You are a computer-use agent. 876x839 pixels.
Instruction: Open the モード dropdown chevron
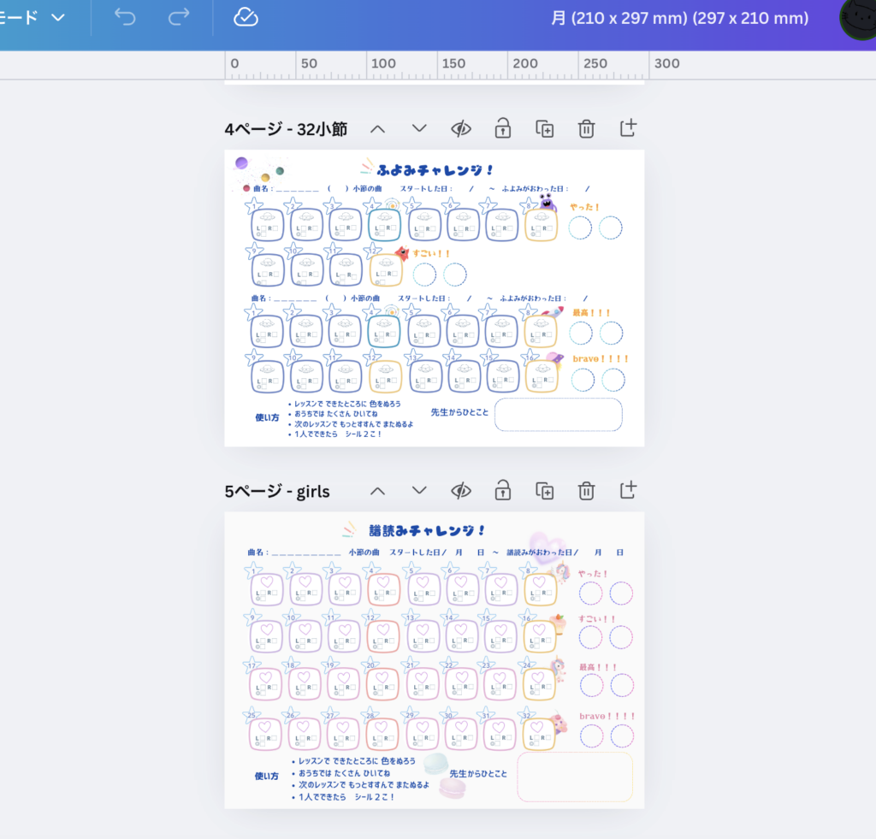tap(58, 18)
